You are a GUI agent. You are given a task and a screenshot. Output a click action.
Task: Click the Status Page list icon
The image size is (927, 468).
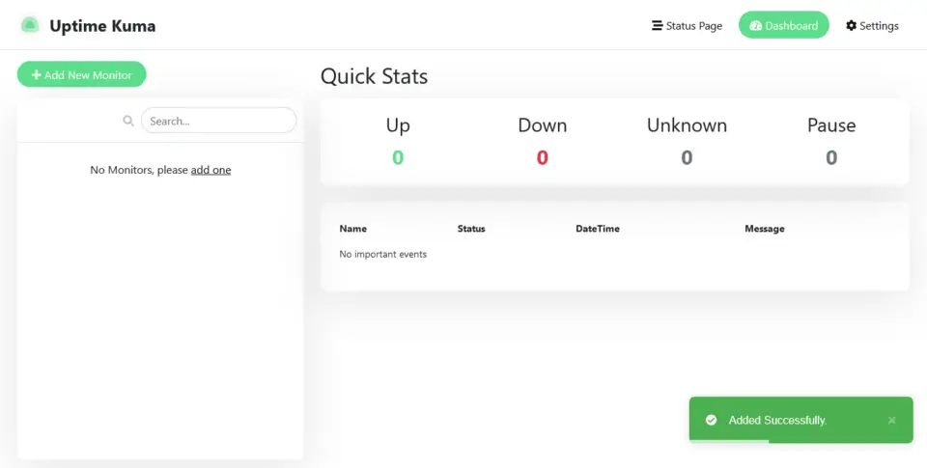point(658,26)
